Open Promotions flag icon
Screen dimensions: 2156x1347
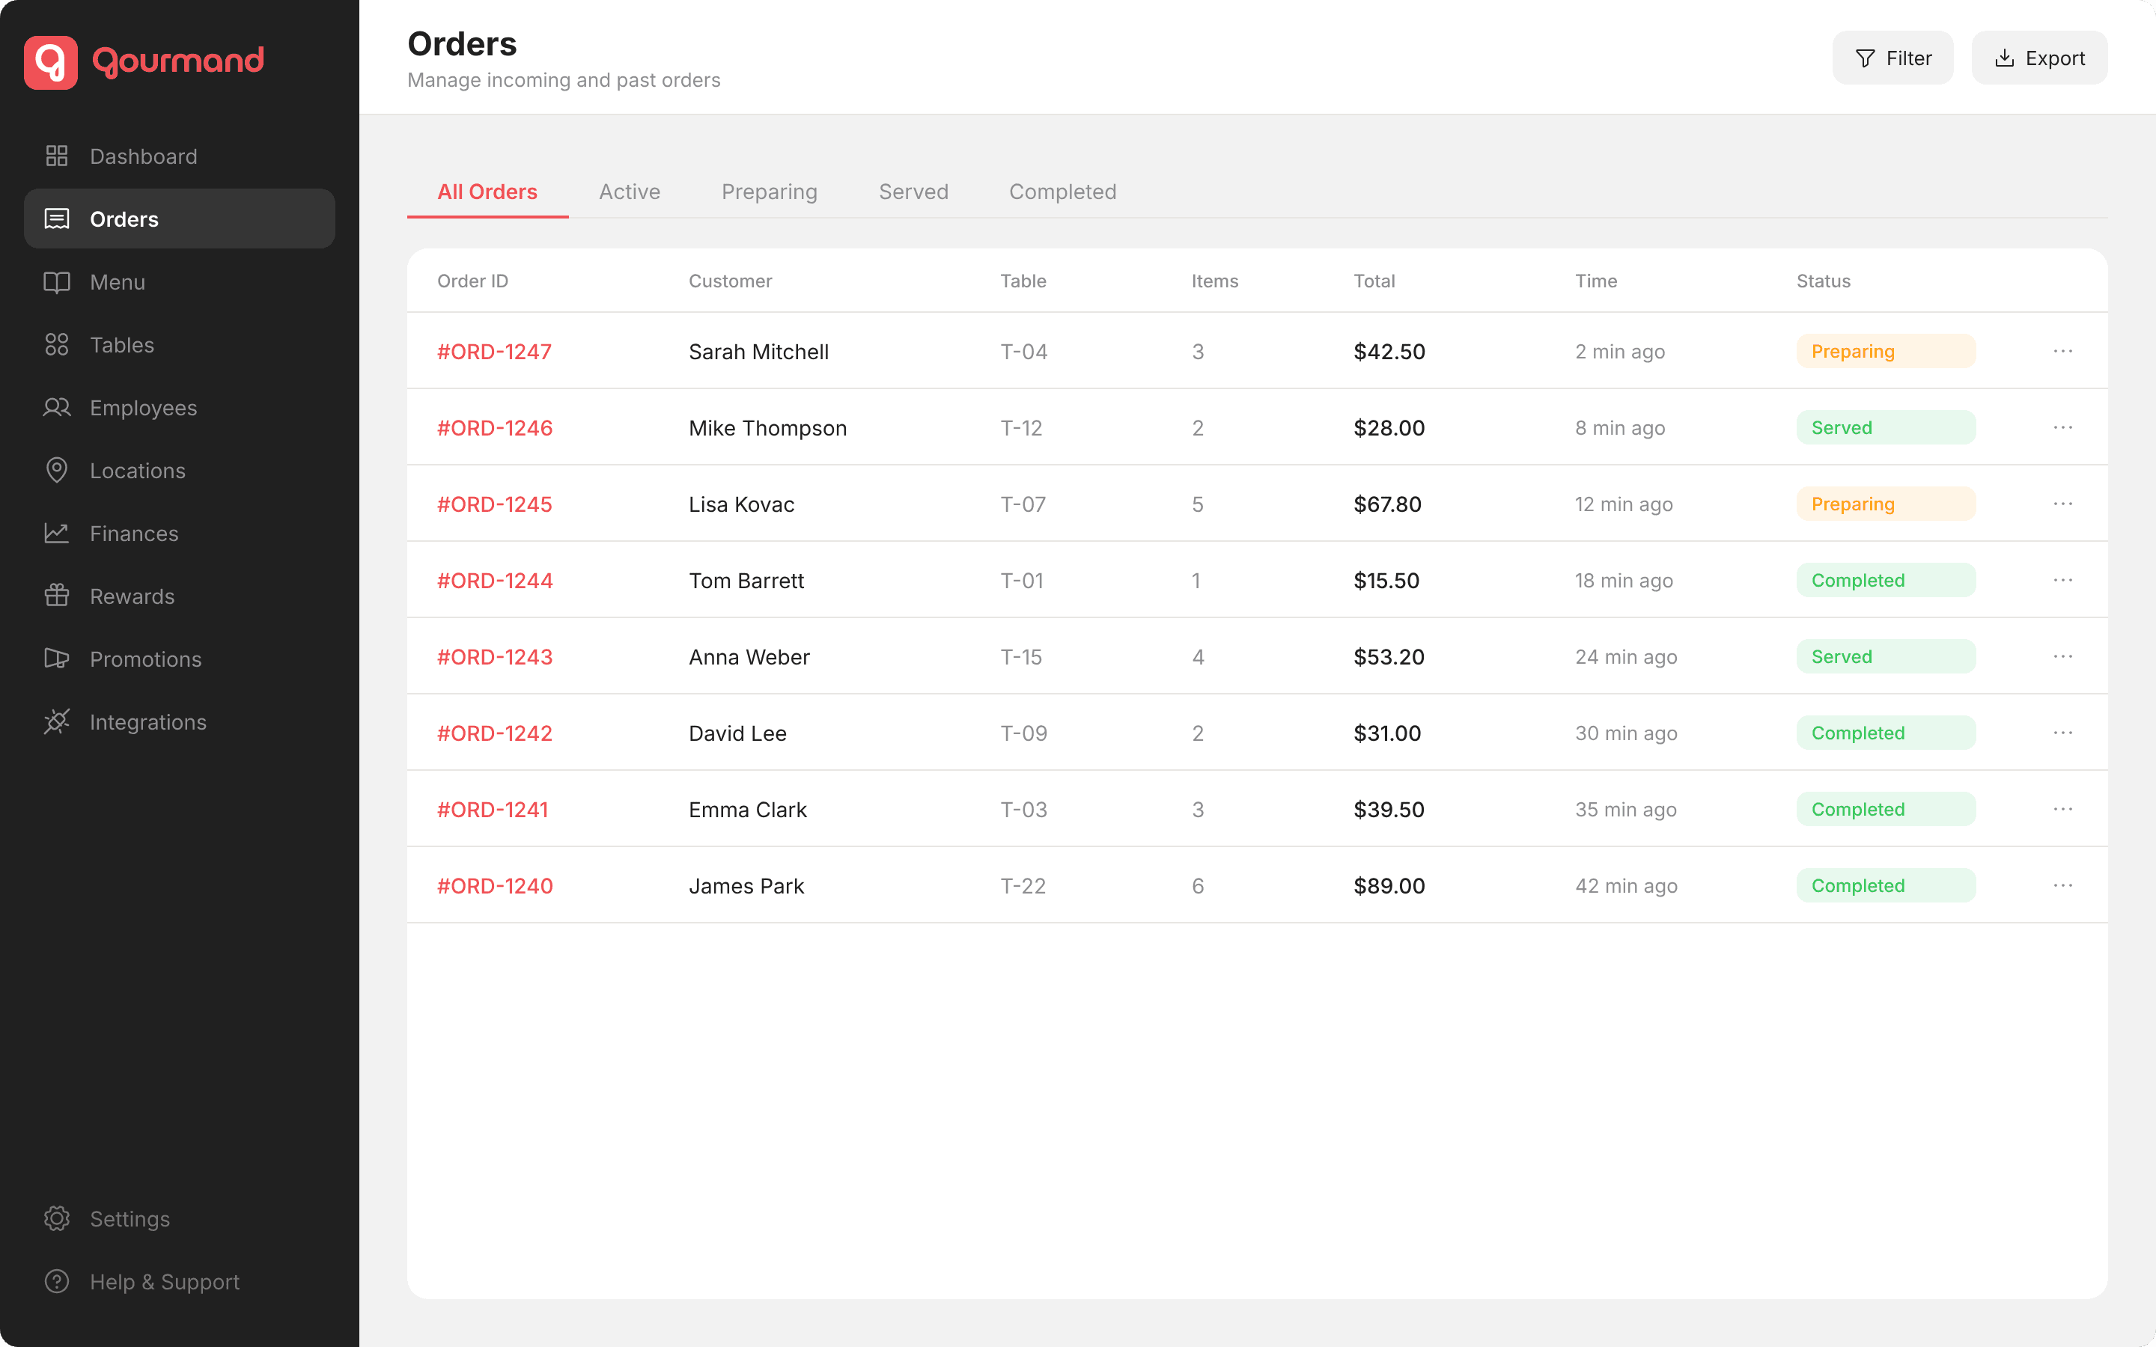point(57,659)
